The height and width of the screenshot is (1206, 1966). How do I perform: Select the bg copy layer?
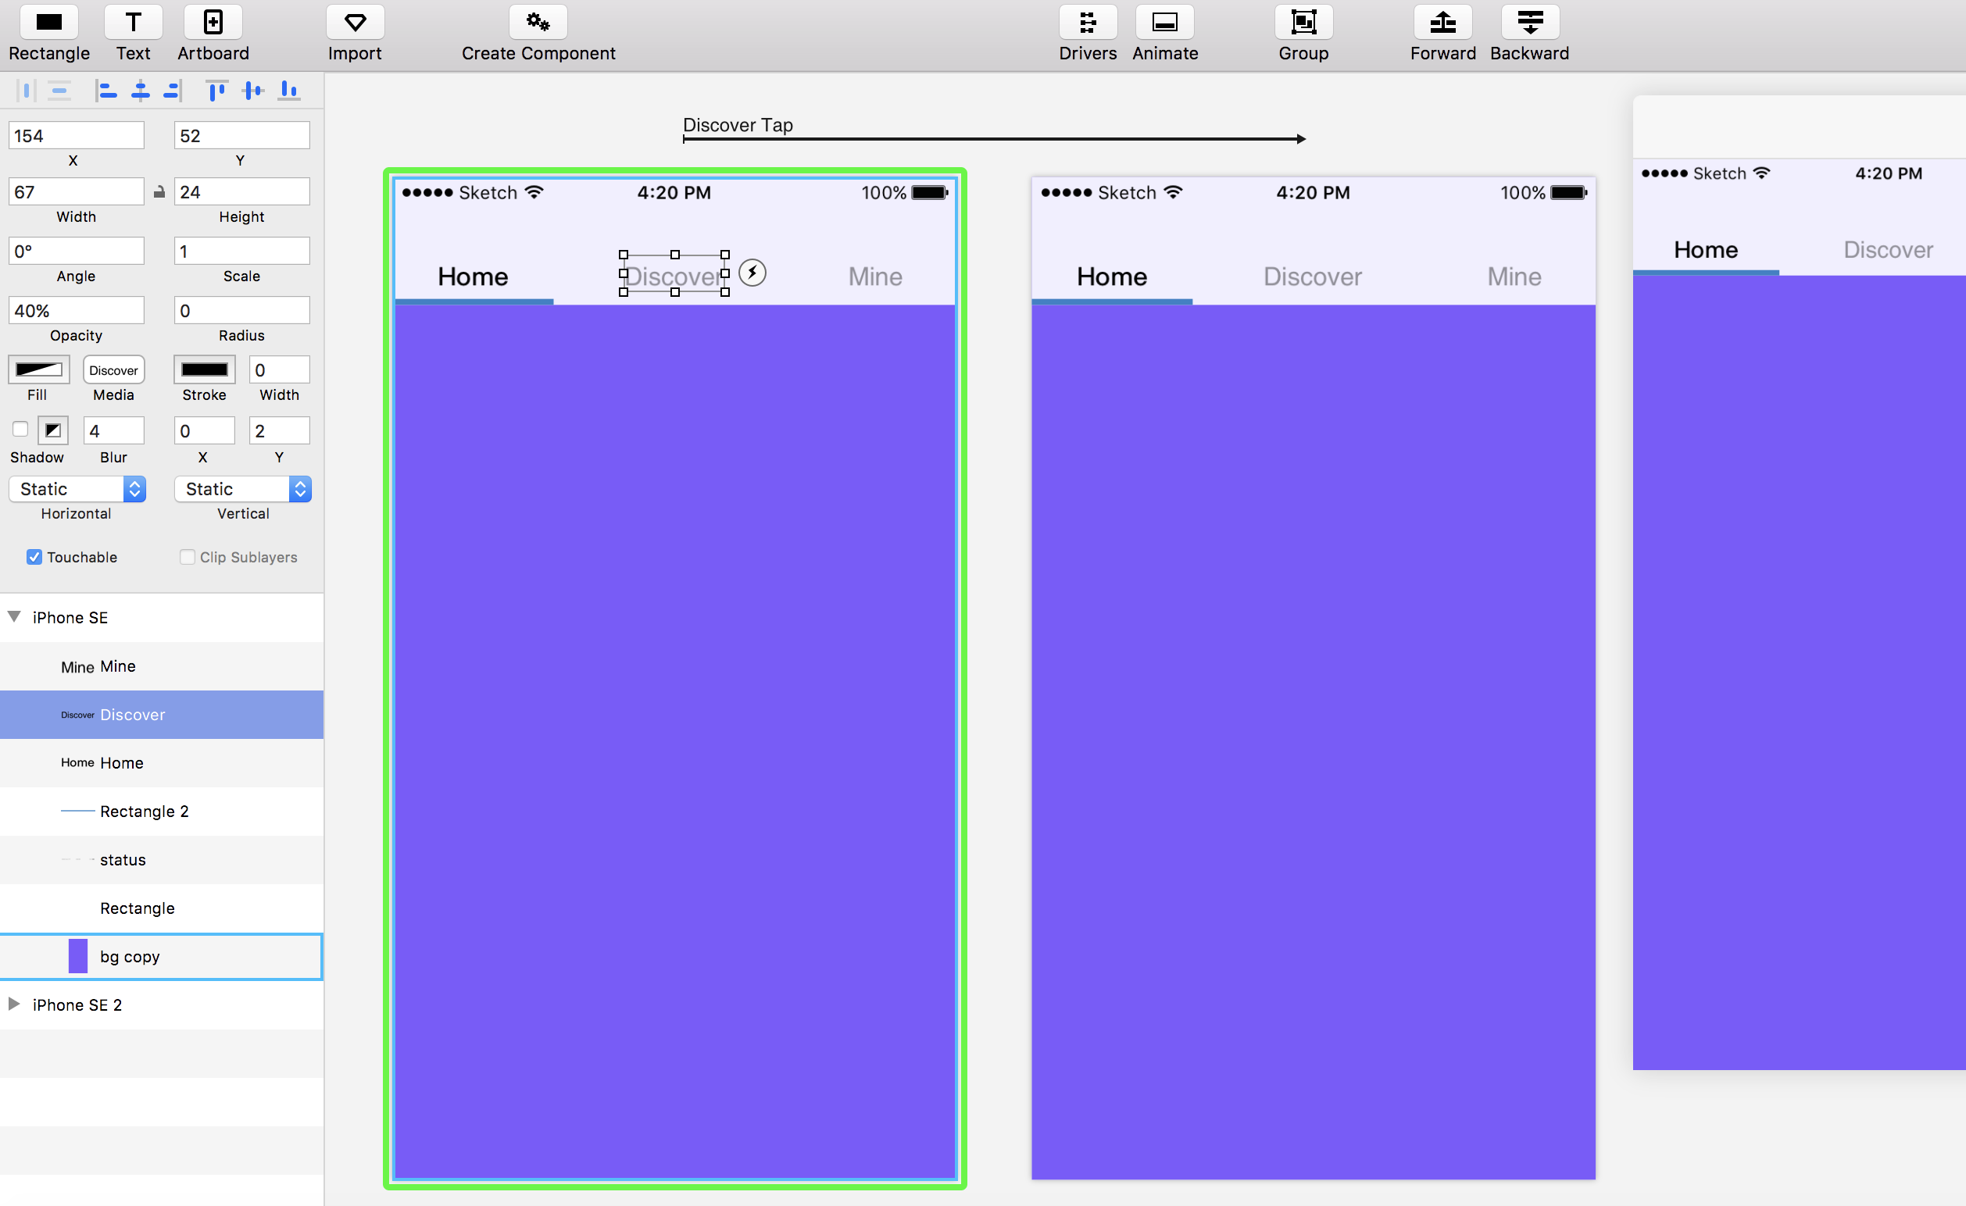161,956
